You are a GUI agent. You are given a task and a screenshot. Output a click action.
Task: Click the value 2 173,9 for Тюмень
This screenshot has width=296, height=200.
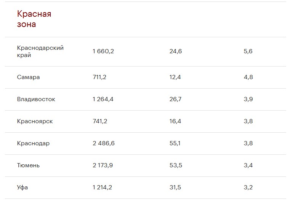point(103,165)
